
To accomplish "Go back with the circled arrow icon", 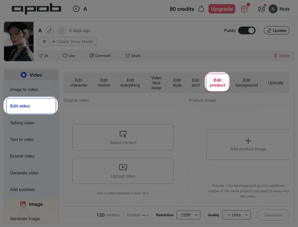I will (x=76, y=9).
